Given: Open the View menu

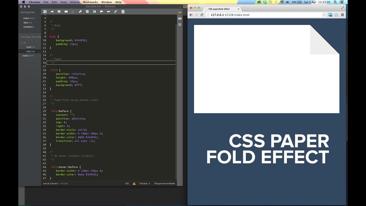Looking at the screenshot, I should (x=63, y=2).
